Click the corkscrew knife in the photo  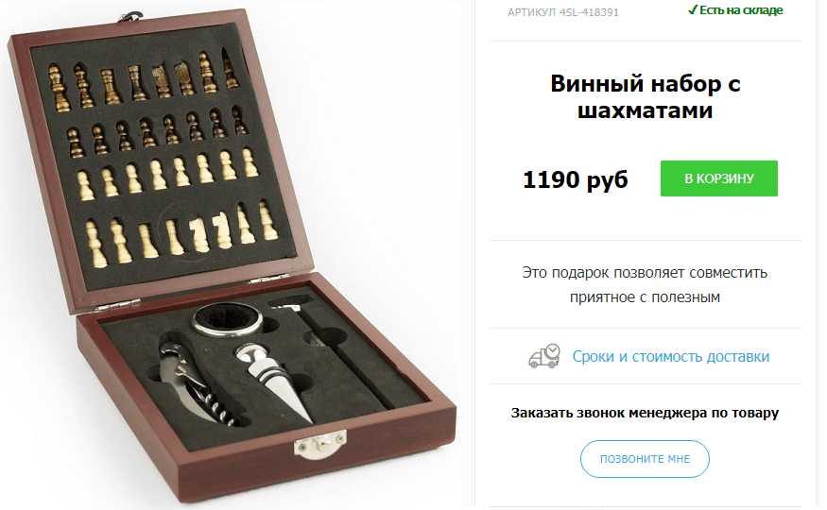(x=198, y=383)
